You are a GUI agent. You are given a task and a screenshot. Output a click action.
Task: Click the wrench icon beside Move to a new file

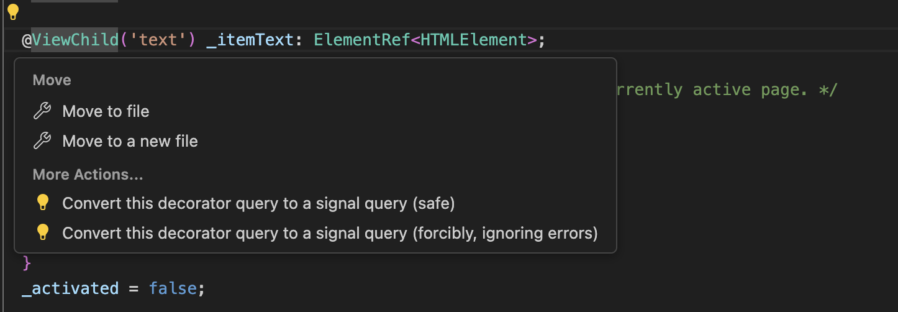tap(42, 141)
